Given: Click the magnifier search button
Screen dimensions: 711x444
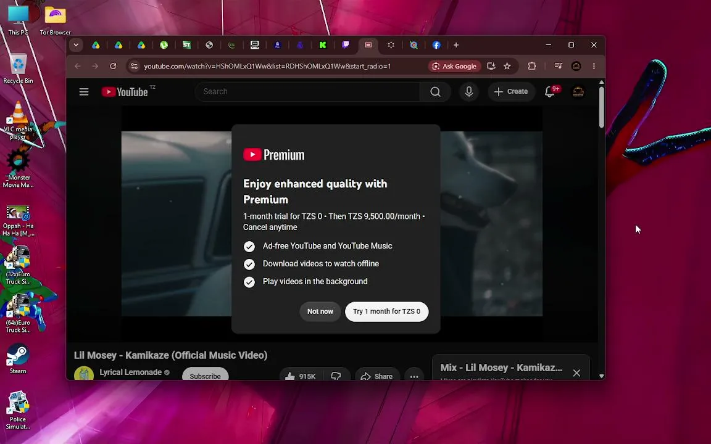Looking at the screenshot, I should (435, 92).
